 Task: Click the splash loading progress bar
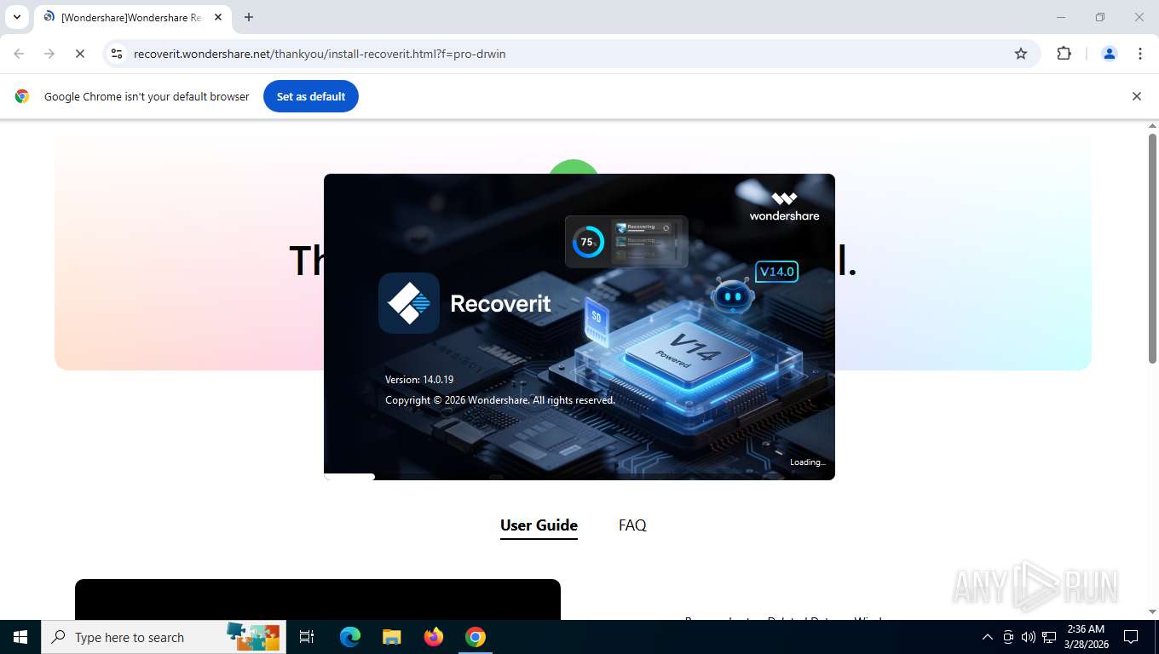pos(579,477)
